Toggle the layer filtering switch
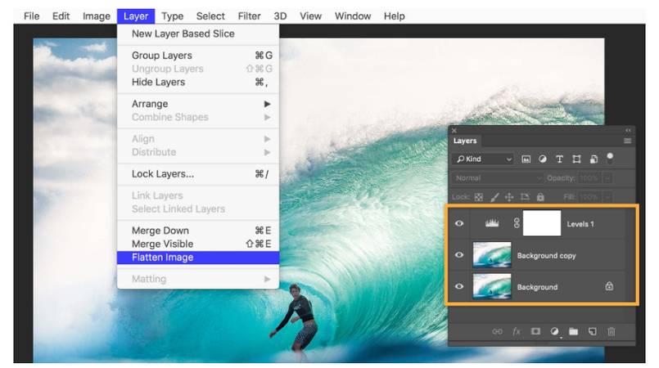This screenshot has width=659, height=368. (x=610, y=159)
